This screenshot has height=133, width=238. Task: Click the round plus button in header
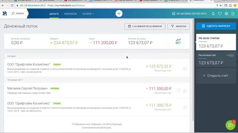[x=119, y=14]
